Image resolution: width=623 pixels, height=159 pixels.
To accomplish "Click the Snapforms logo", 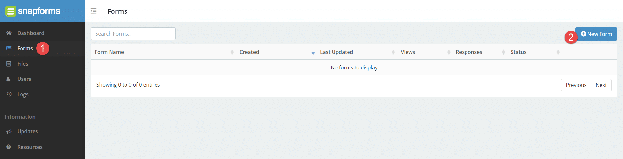I will pos(33,11).
